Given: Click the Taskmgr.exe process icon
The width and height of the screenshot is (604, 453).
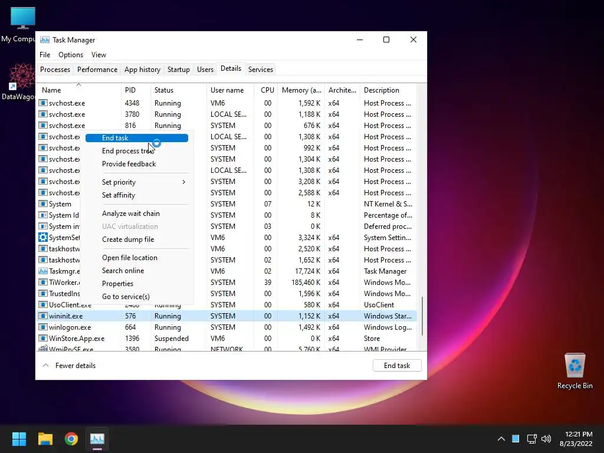Looking at the screenshot, I should pos(42,271).
